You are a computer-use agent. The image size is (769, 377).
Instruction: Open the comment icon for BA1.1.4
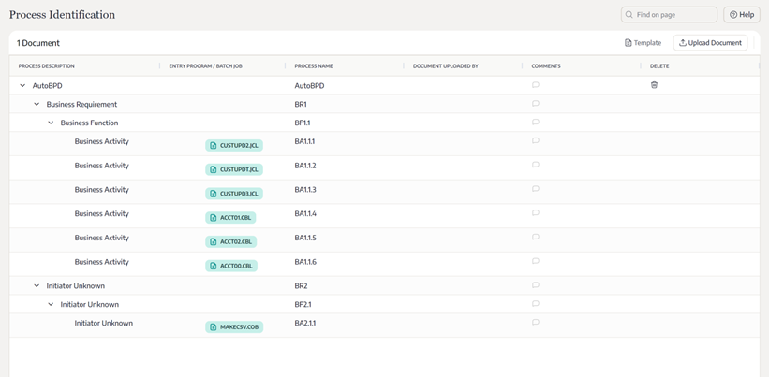(536, 213)
